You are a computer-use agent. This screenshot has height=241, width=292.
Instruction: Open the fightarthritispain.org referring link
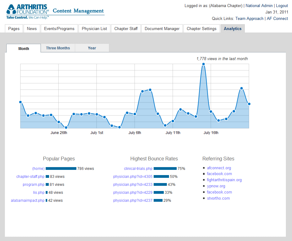(x=224, y=180)
